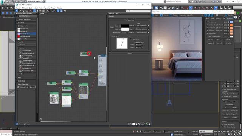Uncheck the Environment light checkbox
The height and width of the screenshot is (136, 242).
coord(207,22)
